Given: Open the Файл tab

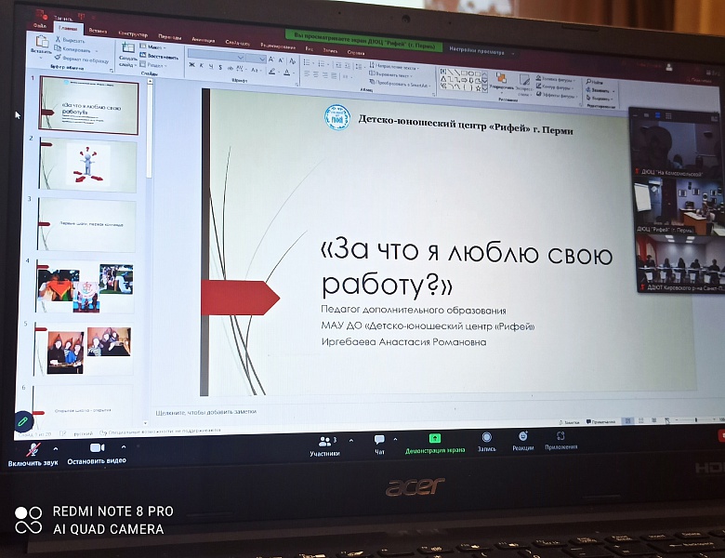Looking at the screenshot, I should tap(40, 25).
